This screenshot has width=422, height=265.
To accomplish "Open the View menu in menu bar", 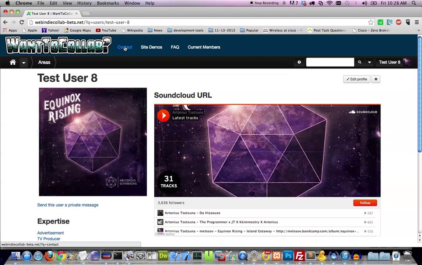I will point(67,3).
